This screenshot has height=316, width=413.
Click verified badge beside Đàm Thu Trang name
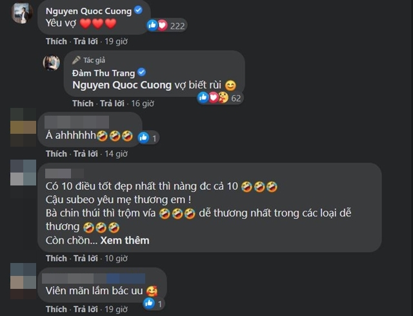pos(142,72)
